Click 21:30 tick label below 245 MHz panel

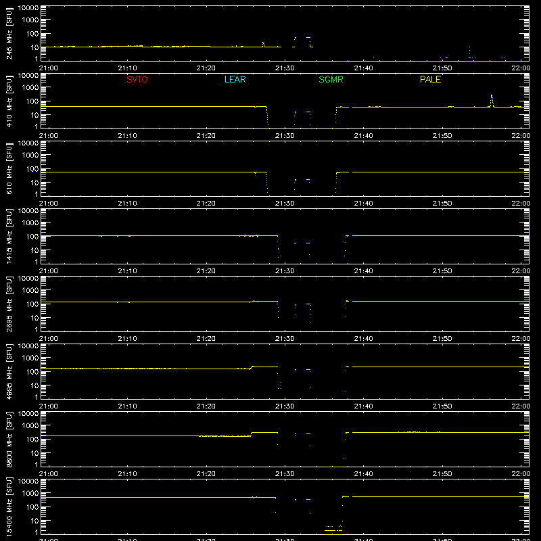pos(285,68)
